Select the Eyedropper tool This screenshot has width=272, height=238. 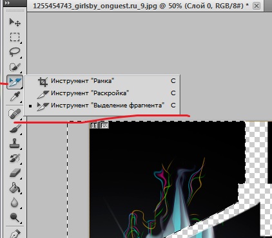point(15,96)
